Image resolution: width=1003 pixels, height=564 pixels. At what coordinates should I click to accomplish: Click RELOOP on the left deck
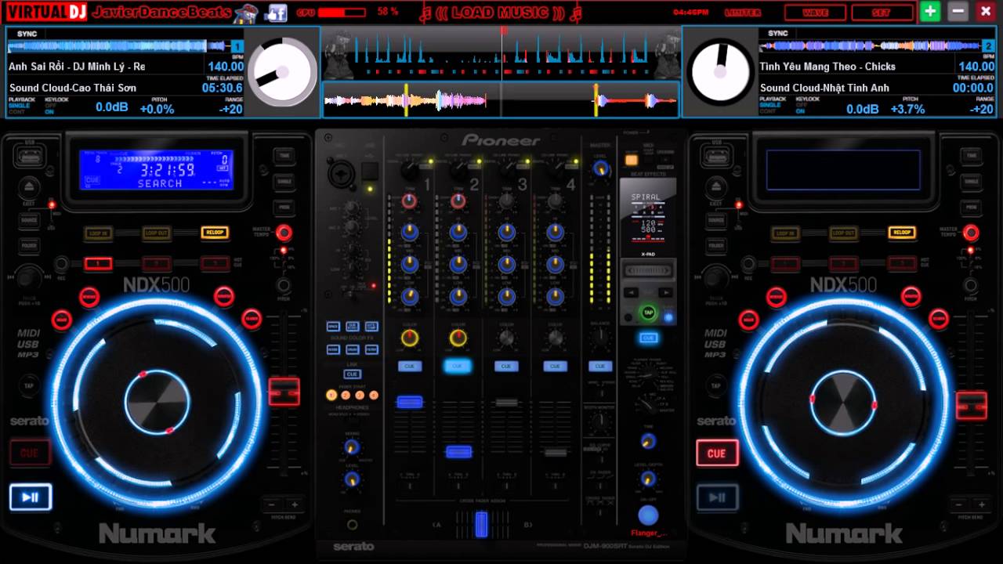tap(214, 233)
